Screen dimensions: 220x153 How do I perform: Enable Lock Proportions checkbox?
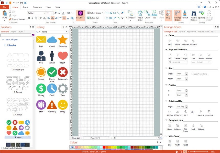(x=192, y=74)
